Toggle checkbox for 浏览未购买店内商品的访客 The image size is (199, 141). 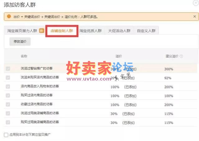pyautogui.click(x=8, y=77)
